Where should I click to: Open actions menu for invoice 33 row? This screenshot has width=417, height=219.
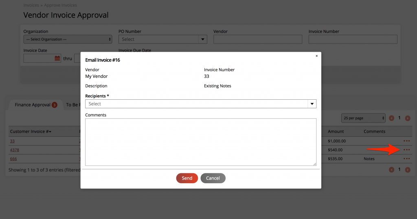tap(407, 141)
